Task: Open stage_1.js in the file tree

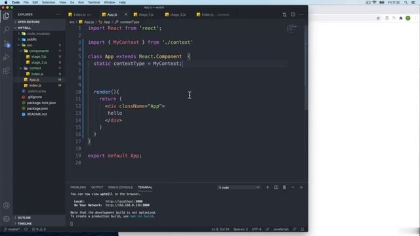Action: [x=39, y=57]
